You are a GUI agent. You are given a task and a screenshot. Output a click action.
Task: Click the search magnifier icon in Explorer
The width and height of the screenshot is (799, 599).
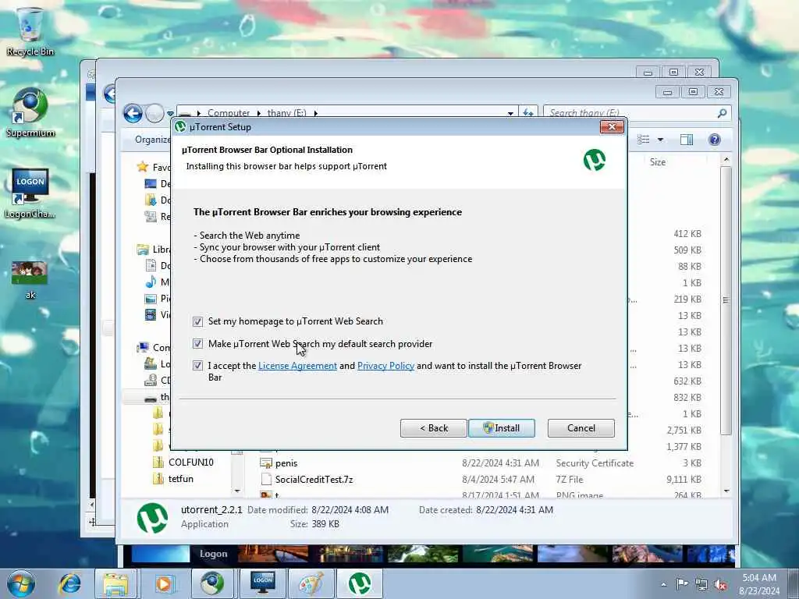722,113
